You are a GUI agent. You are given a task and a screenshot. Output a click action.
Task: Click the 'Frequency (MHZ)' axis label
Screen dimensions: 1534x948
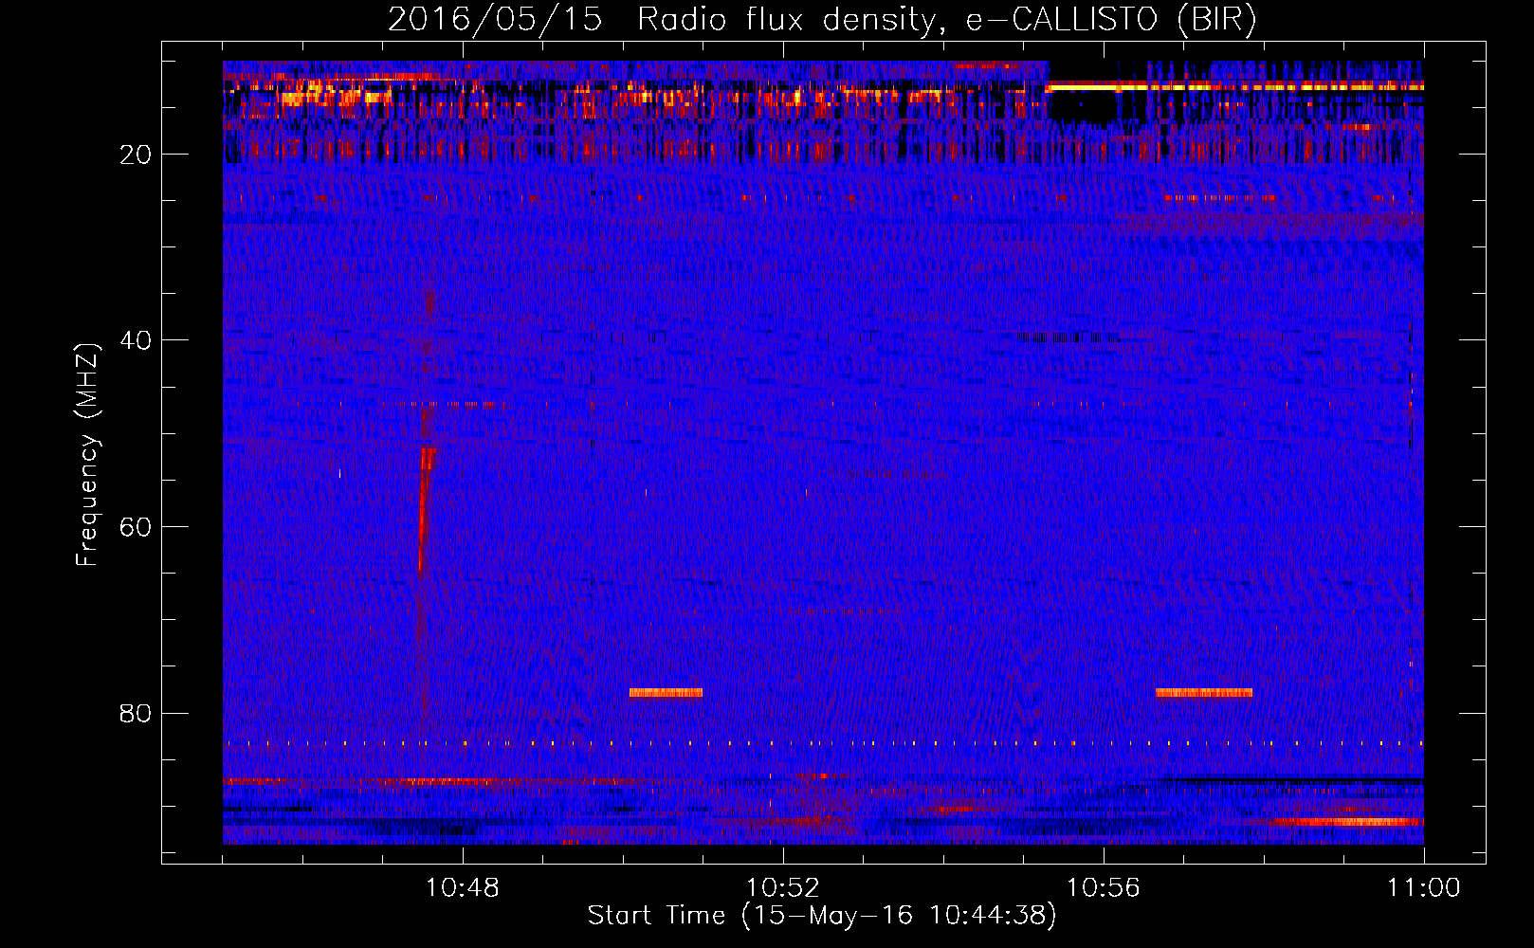[87, 455]
